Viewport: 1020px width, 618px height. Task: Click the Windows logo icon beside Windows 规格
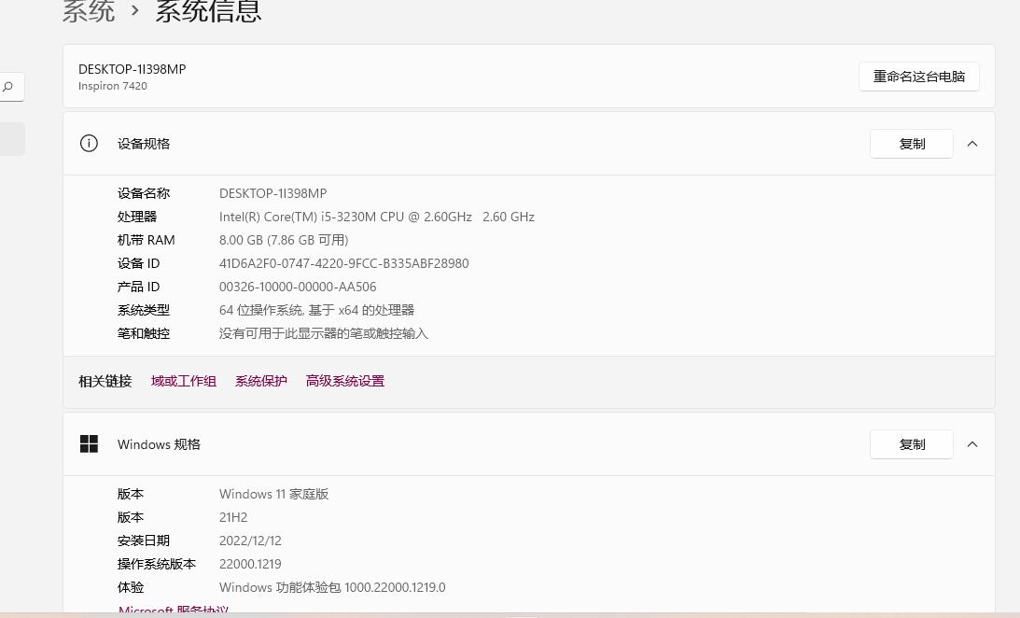pos(89,443)
